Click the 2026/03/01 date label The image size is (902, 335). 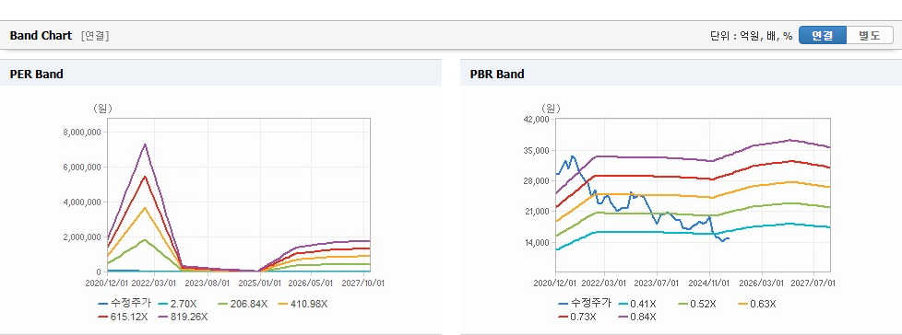762,283
